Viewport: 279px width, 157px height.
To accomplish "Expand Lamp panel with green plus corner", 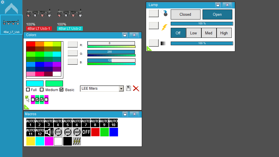I will (x=149, y=49).
